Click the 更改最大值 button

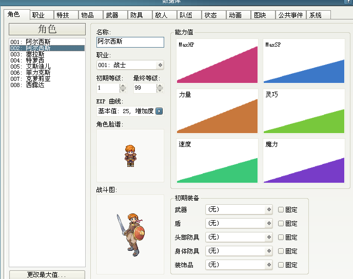[x=47, y=274]
